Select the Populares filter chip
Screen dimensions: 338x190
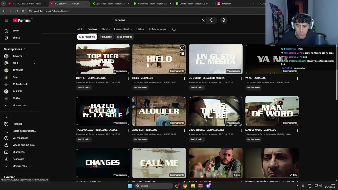[106, 37]
